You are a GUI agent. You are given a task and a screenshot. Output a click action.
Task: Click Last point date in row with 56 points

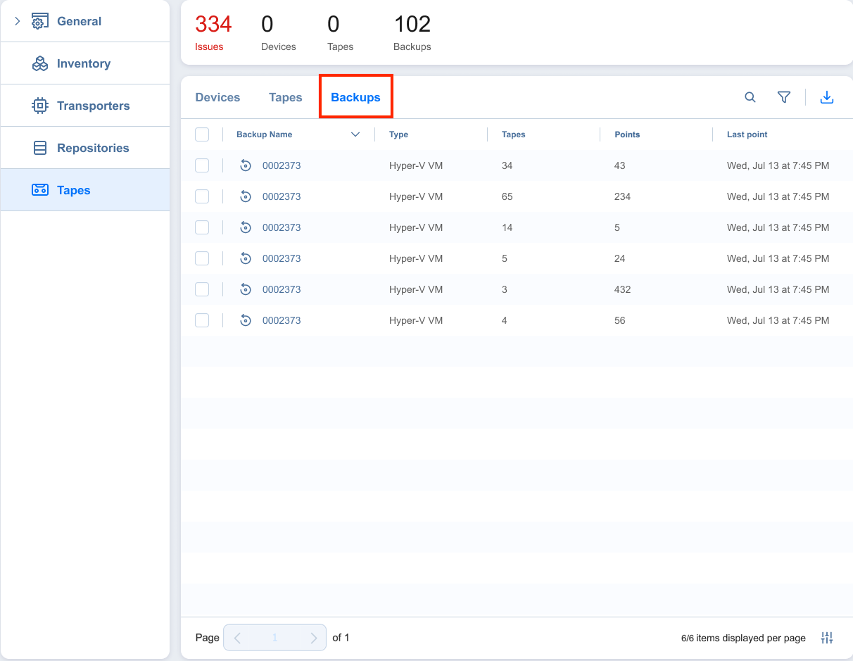pos(778,320)
